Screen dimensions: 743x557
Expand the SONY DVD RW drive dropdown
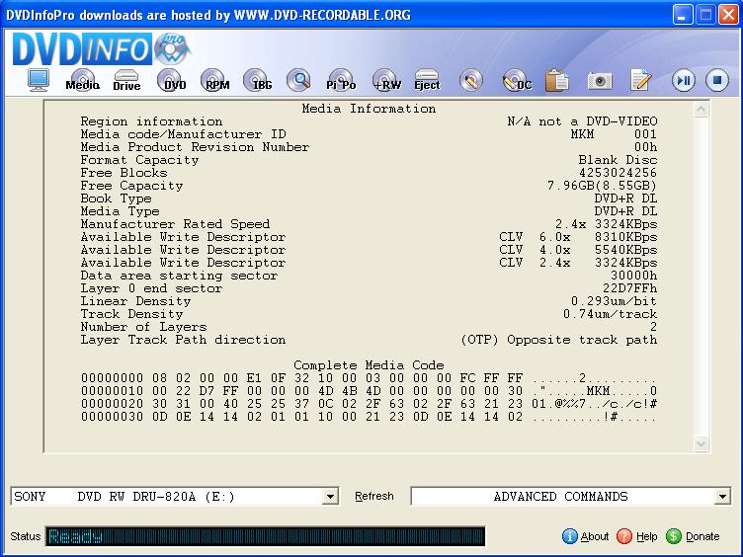pos(330,497)
